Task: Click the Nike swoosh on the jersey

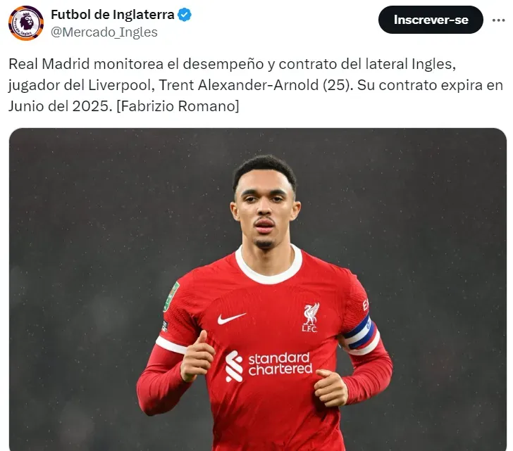Action: [x=231, y=318]
